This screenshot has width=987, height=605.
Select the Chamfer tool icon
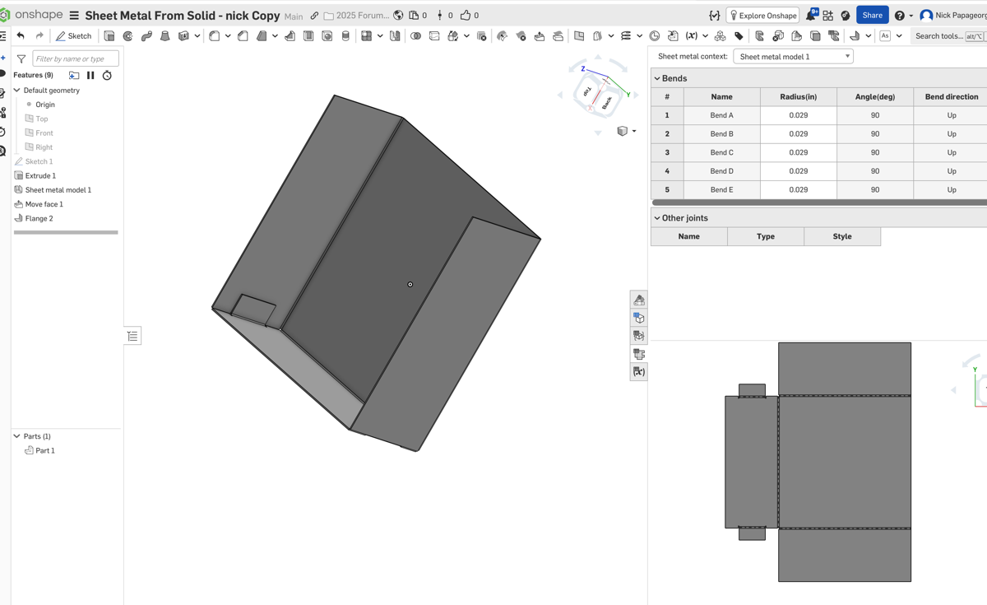point(243,36)
